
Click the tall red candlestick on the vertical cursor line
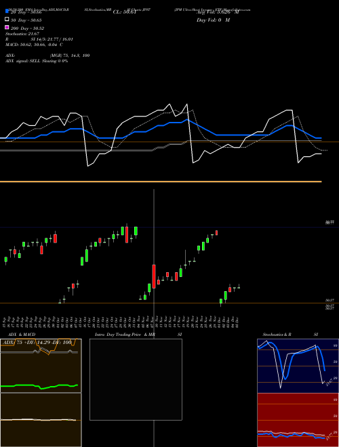[154, 276]
